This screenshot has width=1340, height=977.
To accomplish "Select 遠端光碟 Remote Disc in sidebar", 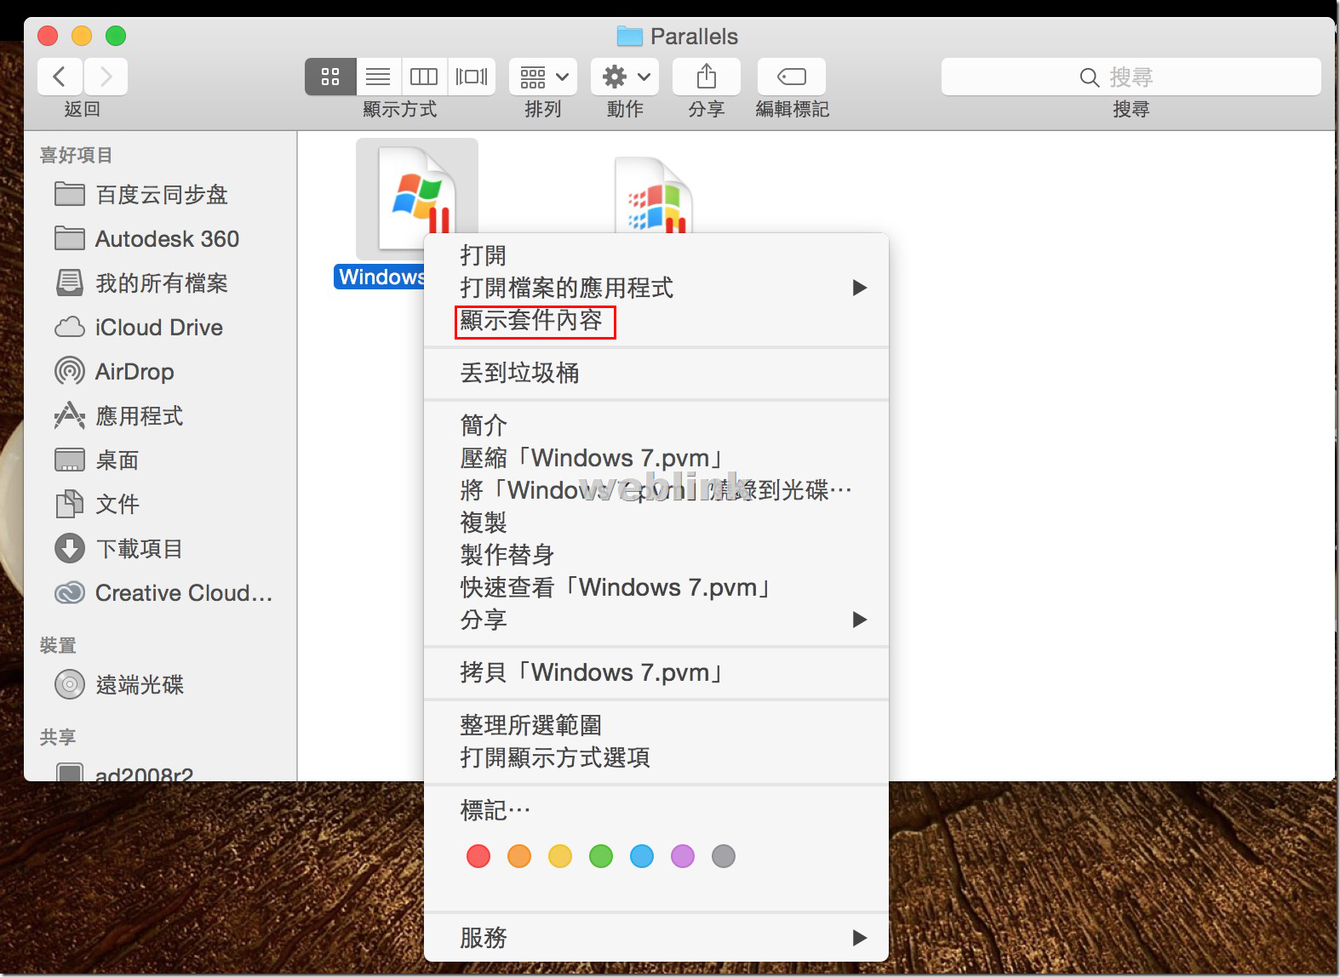I will click(x=161, y=685).
